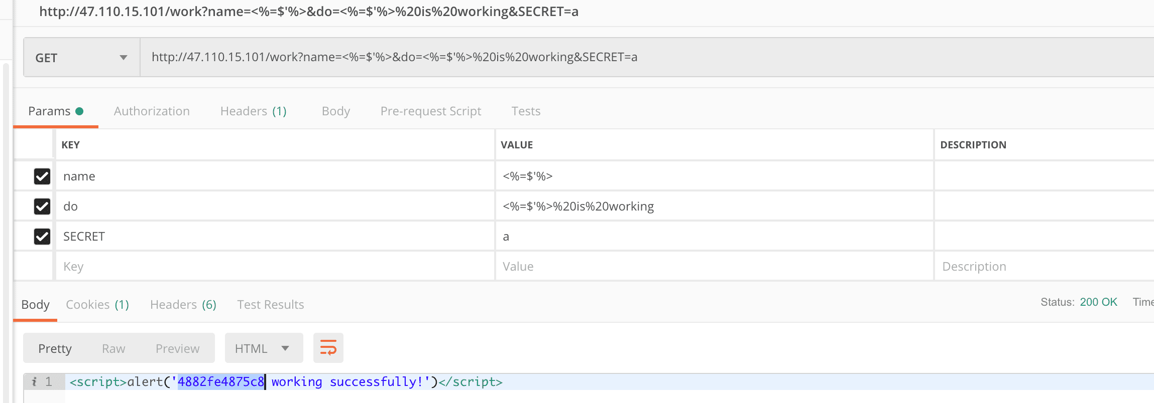
Task: Uncheck the name parameter checkbox
Action: point(42,176)
